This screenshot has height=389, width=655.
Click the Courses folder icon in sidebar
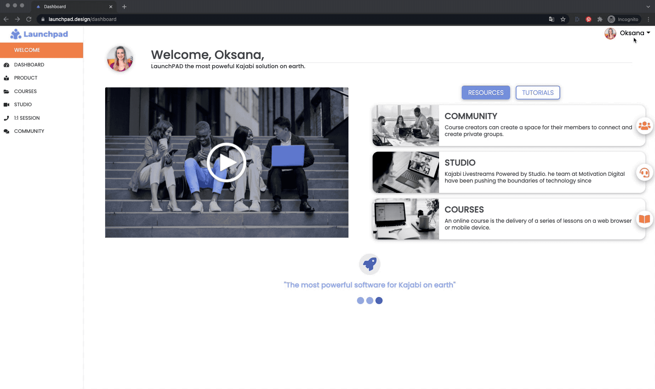6,92
